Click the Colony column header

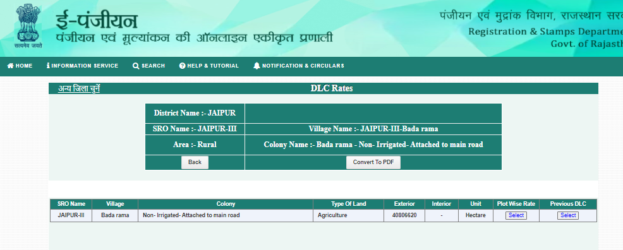pyautogui.click(x=226, y=204)
